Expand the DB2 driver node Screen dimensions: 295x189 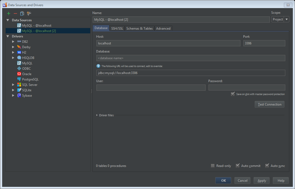pyautogui.click(x=13, y=42)
